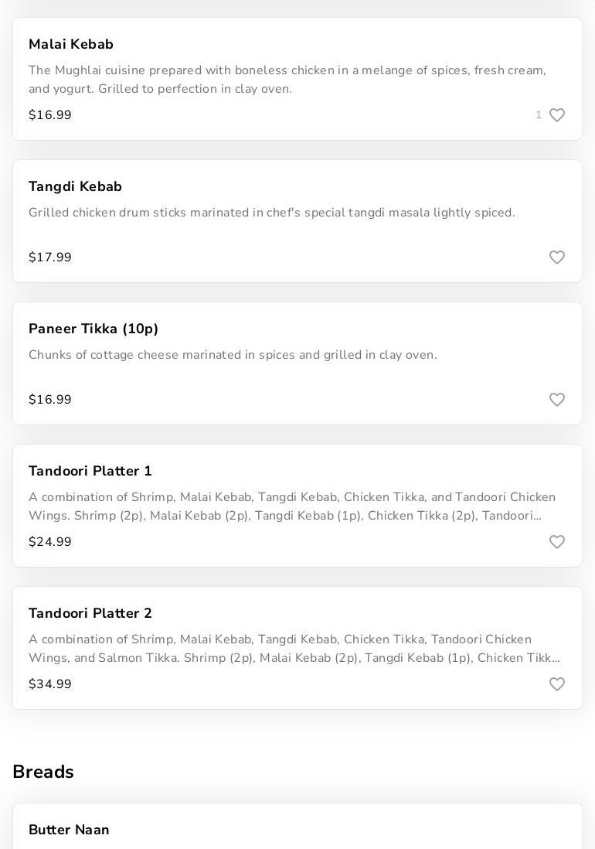Select the Butter Naan bread item
The width and height of the screenshot is (595, 849).
click(69, 830)
